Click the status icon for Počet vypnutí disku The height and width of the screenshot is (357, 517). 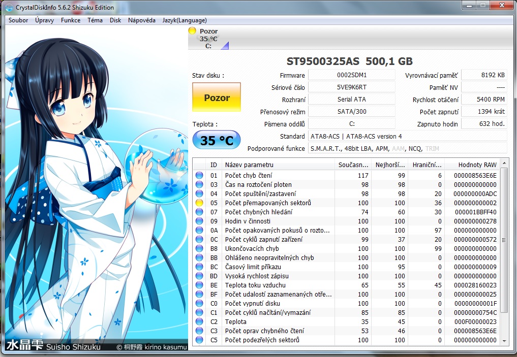pyautogui.click(x=199, y=303)
